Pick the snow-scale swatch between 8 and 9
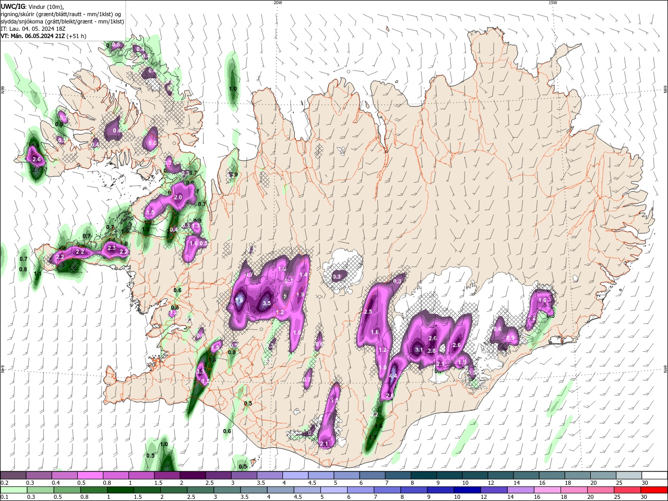668x501 pixels. 424,475
